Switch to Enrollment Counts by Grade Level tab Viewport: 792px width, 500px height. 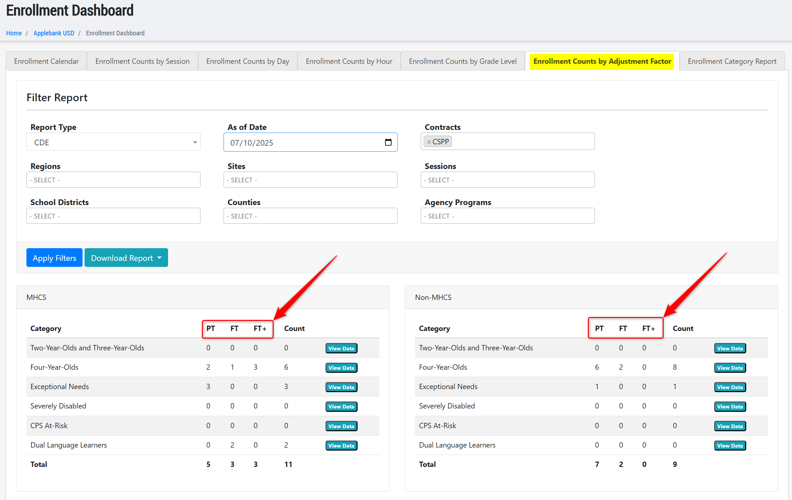click(x=463, y=61)
